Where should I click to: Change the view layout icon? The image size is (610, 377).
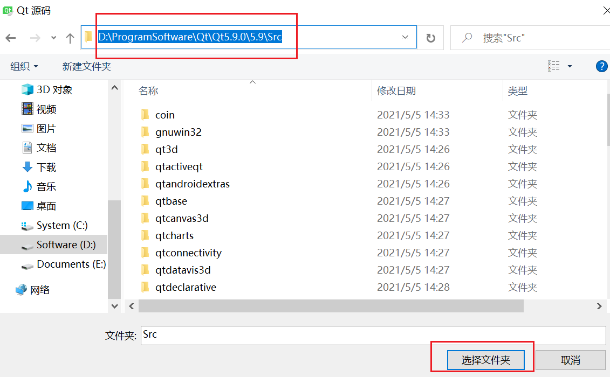[553, 66]
